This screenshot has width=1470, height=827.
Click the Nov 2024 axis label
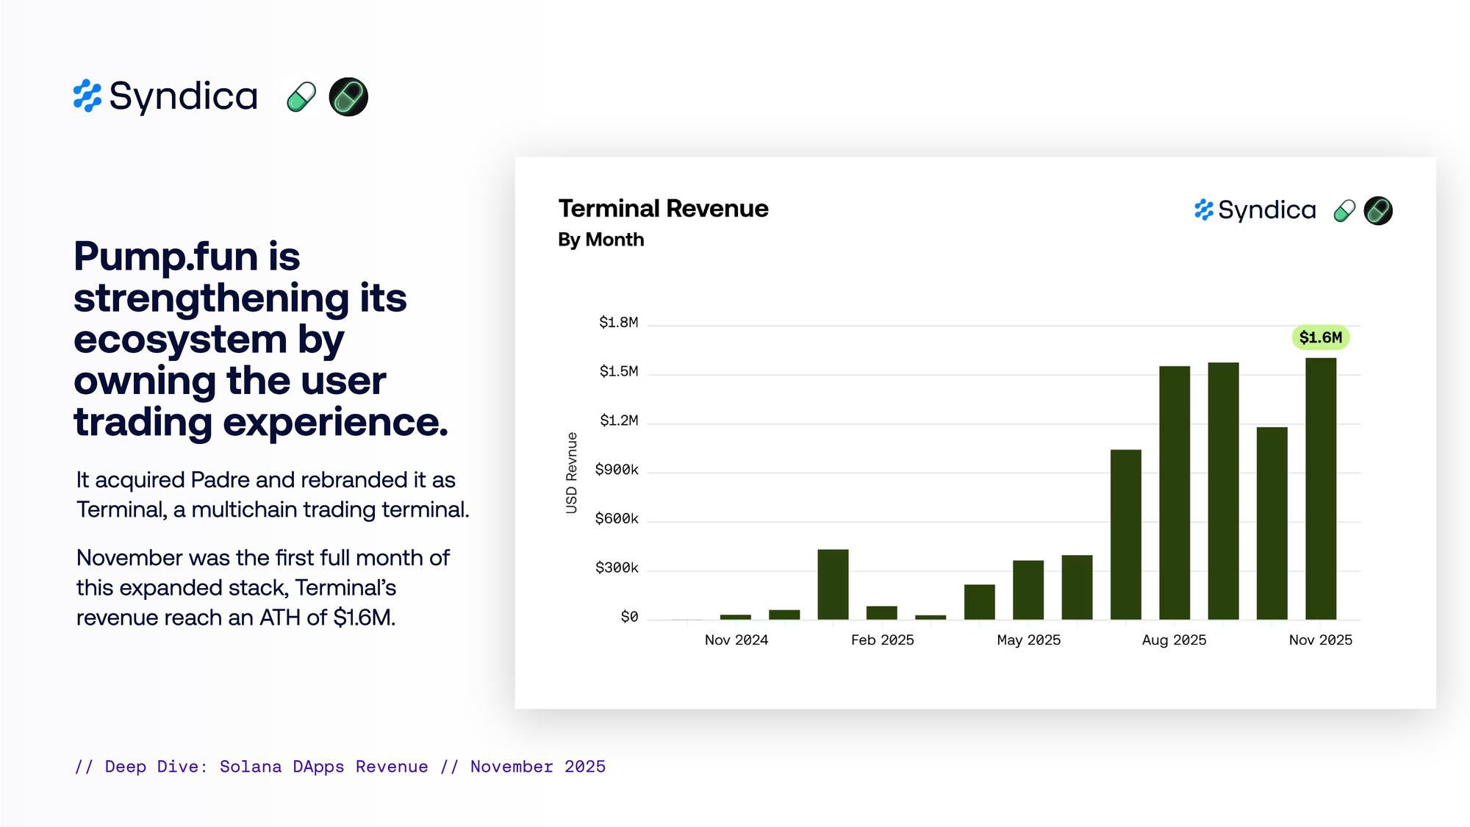pos(736,640)
